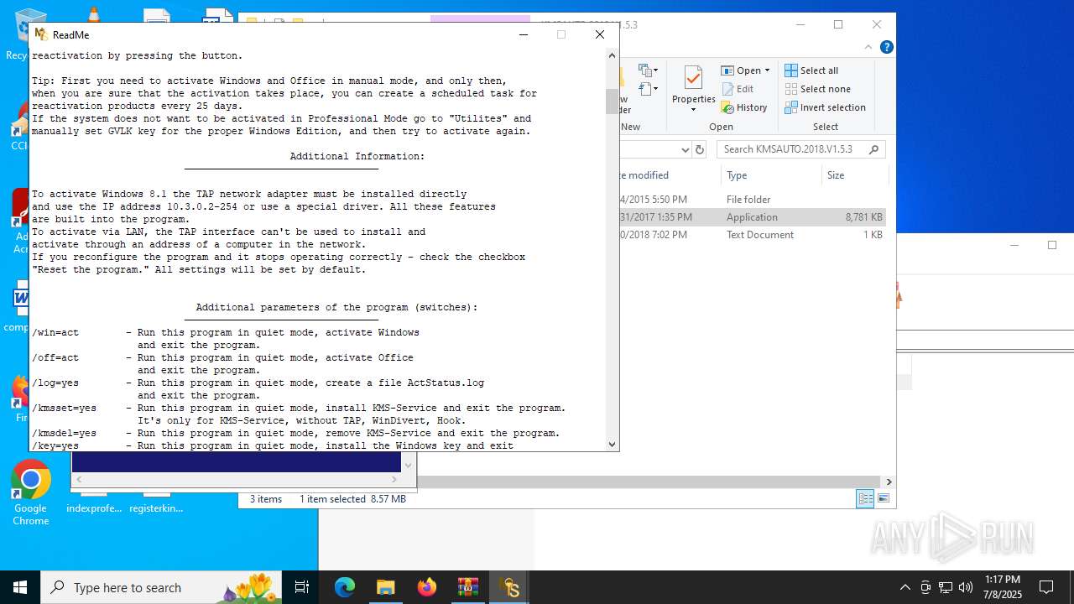
Task: Click the 1 item selected 8.57 MB status
Action: pyautogui.click(x=352, y=499)
